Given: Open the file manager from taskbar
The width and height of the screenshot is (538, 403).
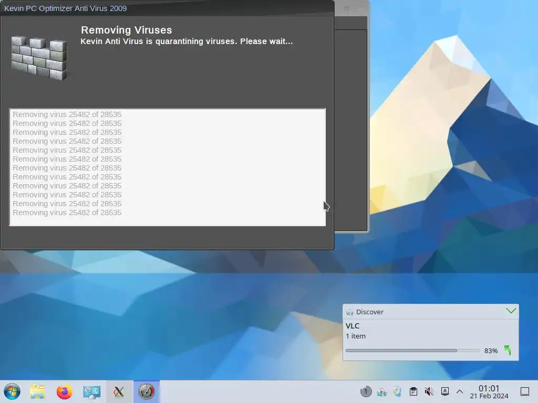Looking at the screenshot, I should pos(37,391).
